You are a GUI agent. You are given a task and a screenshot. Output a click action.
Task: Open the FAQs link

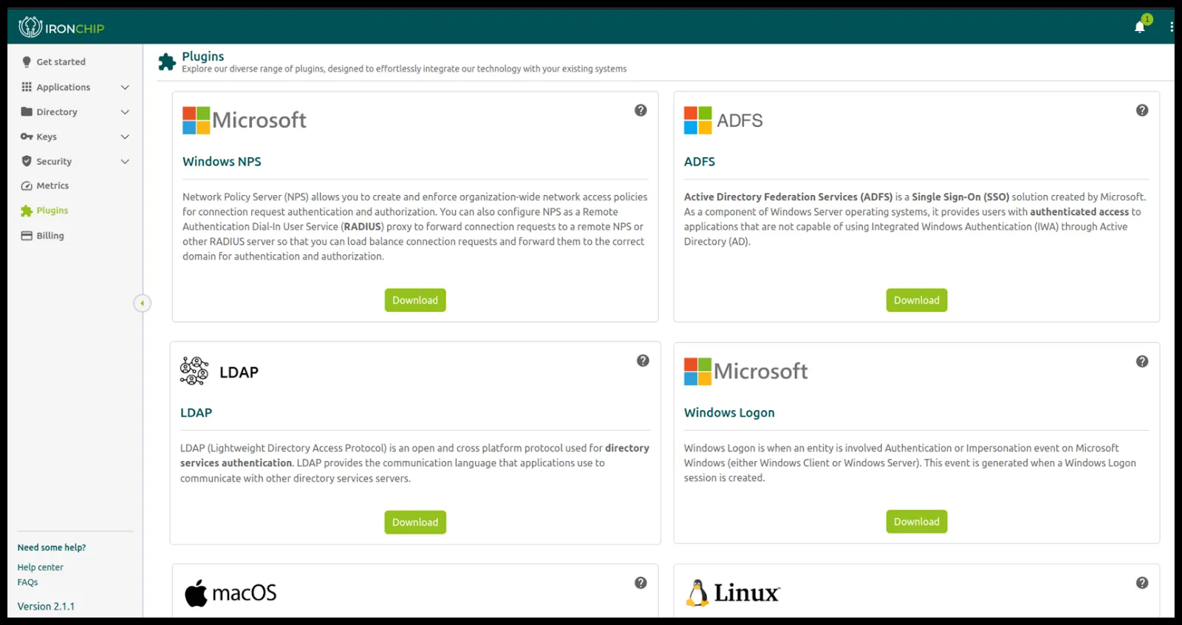click(28, 582)
